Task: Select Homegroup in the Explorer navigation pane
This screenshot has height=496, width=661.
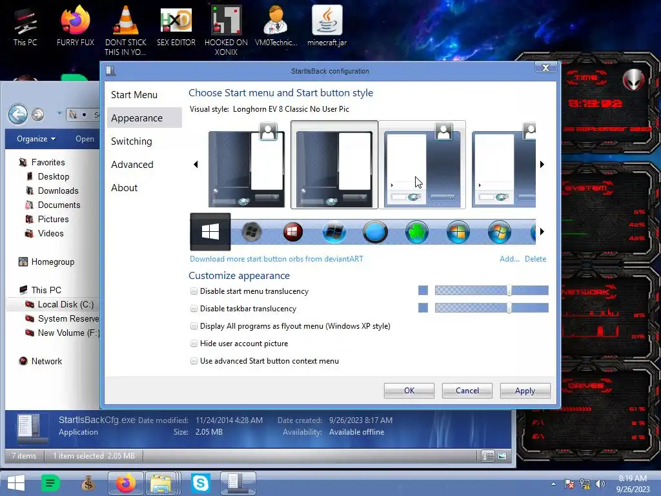Action: [x=53, y=262]
